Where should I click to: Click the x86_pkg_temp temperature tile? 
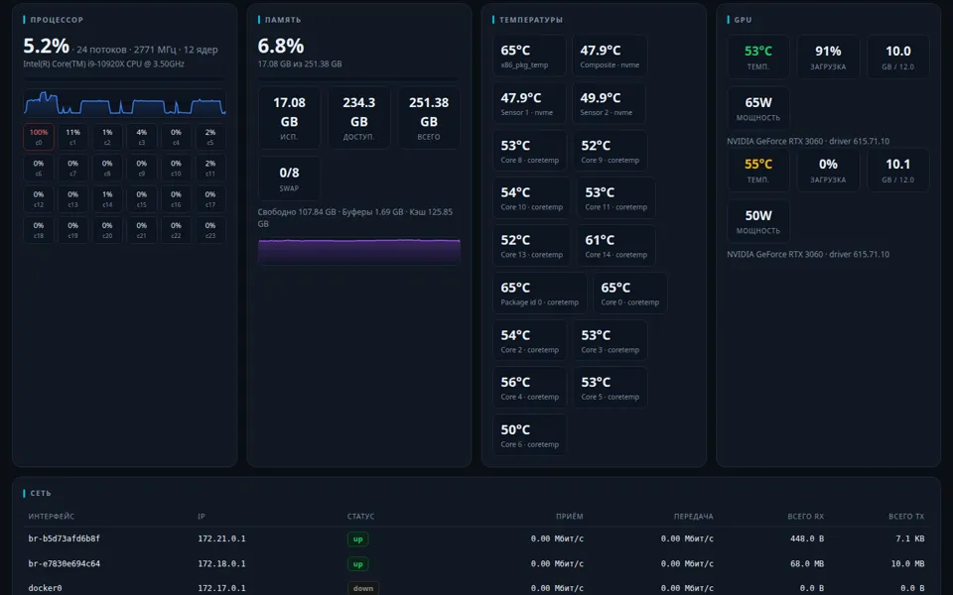click(529, 56)
